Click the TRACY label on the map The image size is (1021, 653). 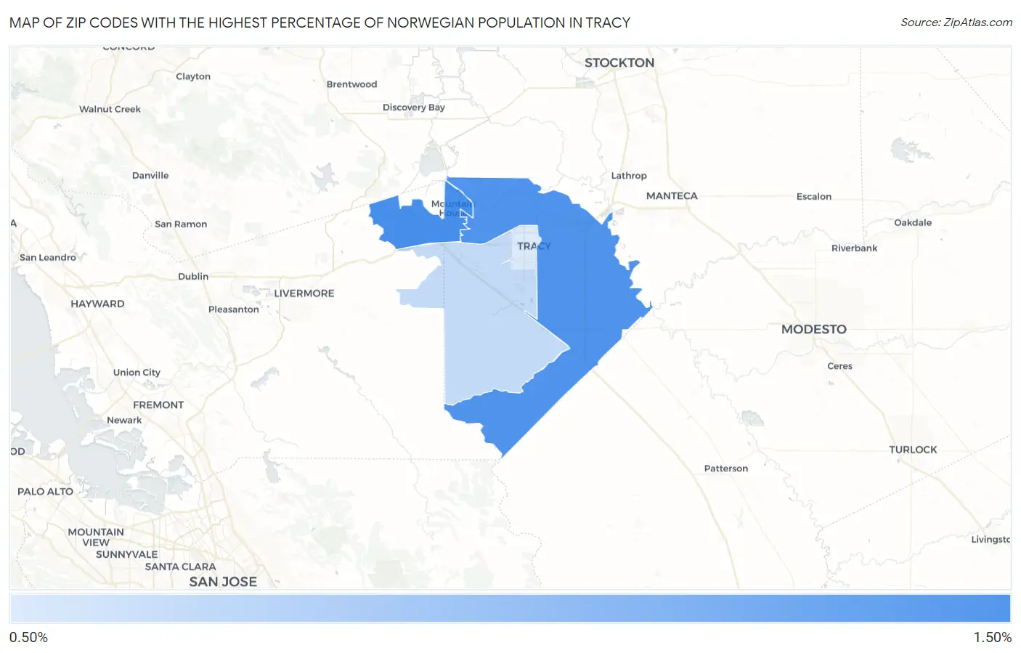534,246
